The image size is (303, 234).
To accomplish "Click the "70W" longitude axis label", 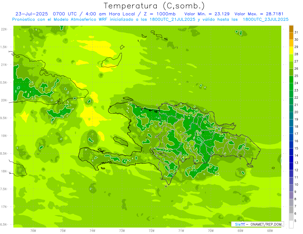I will [211, 231].
